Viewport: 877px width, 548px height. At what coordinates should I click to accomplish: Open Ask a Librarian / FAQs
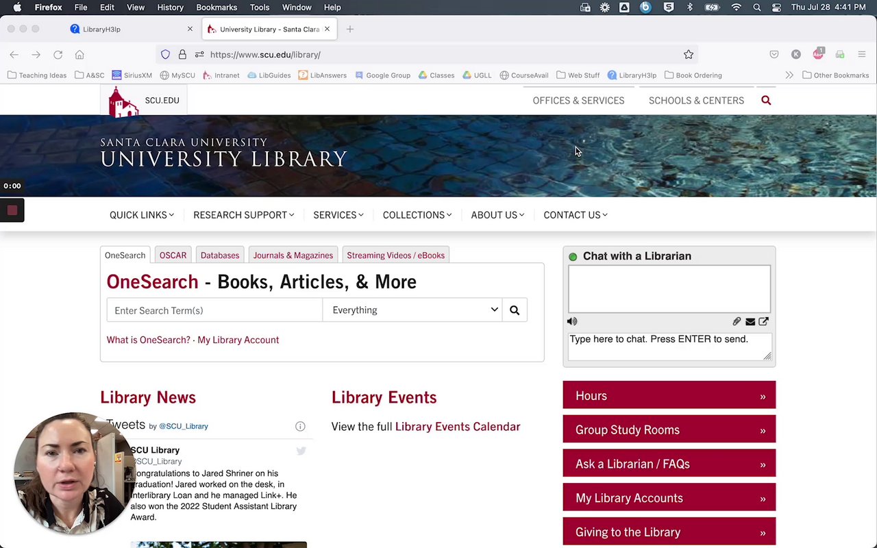coord(669,464)
